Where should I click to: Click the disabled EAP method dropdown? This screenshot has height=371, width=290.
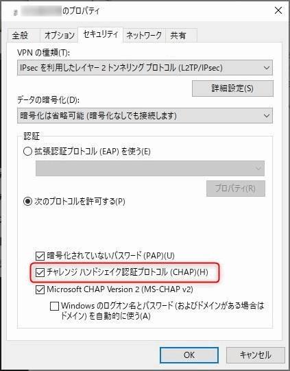point(150,168)
